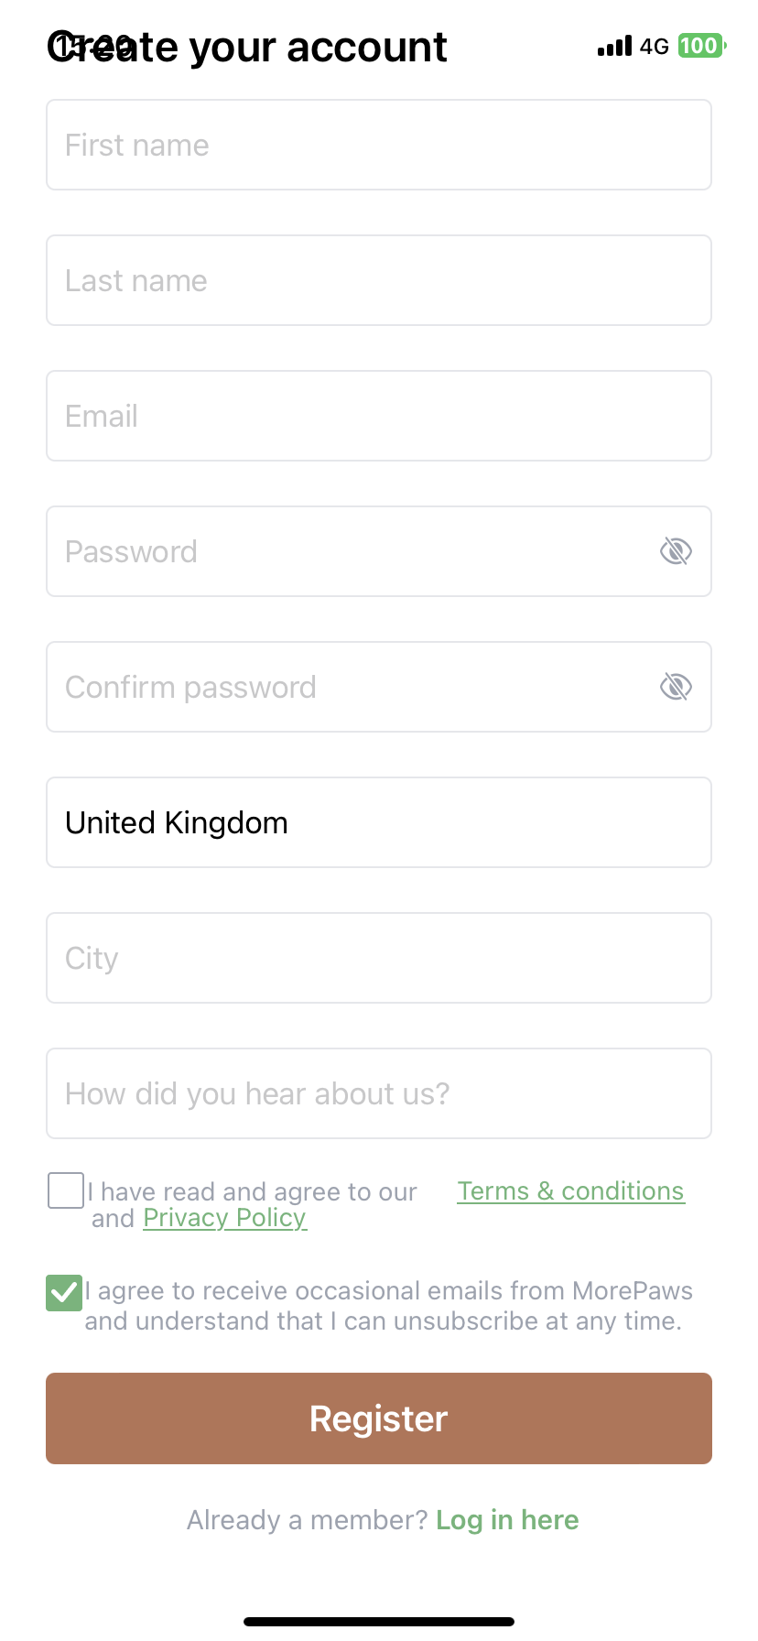Tap the cellular signal bars icon
The width and height of the screenshot is (758, 1641).
point(614,46)
